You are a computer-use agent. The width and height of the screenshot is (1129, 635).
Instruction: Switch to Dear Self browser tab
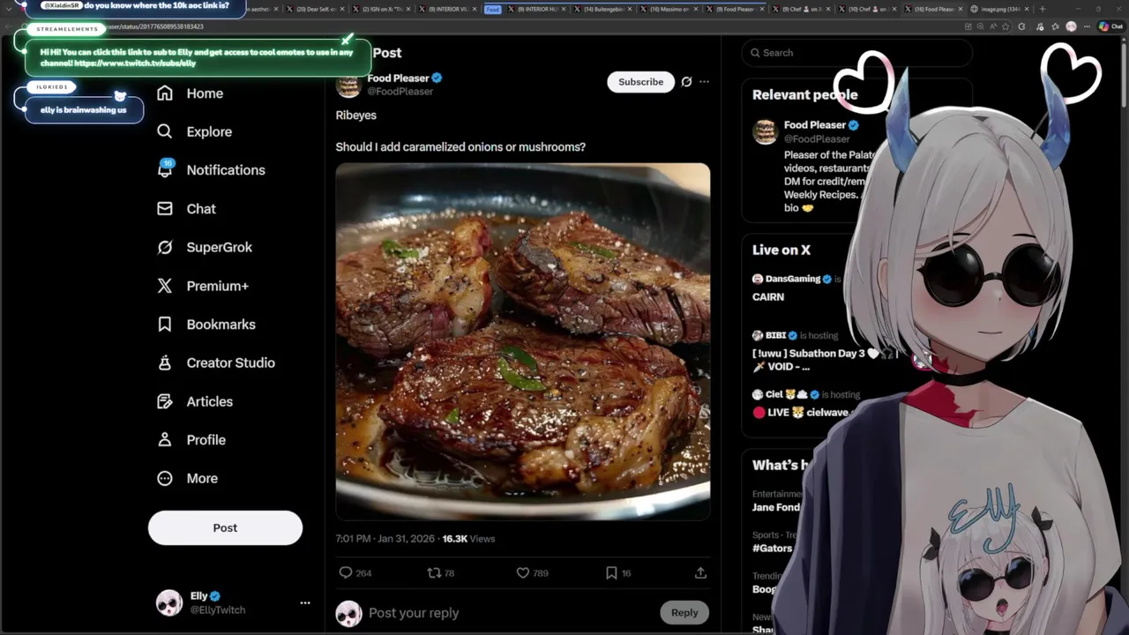click(315, 9)
